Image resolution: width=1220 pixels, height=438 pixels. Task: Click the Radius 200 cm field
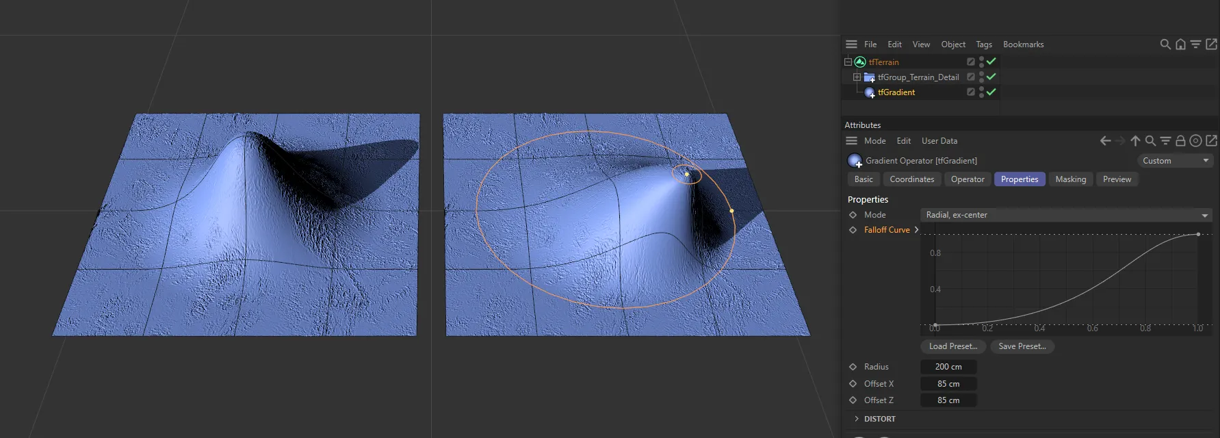948,367
